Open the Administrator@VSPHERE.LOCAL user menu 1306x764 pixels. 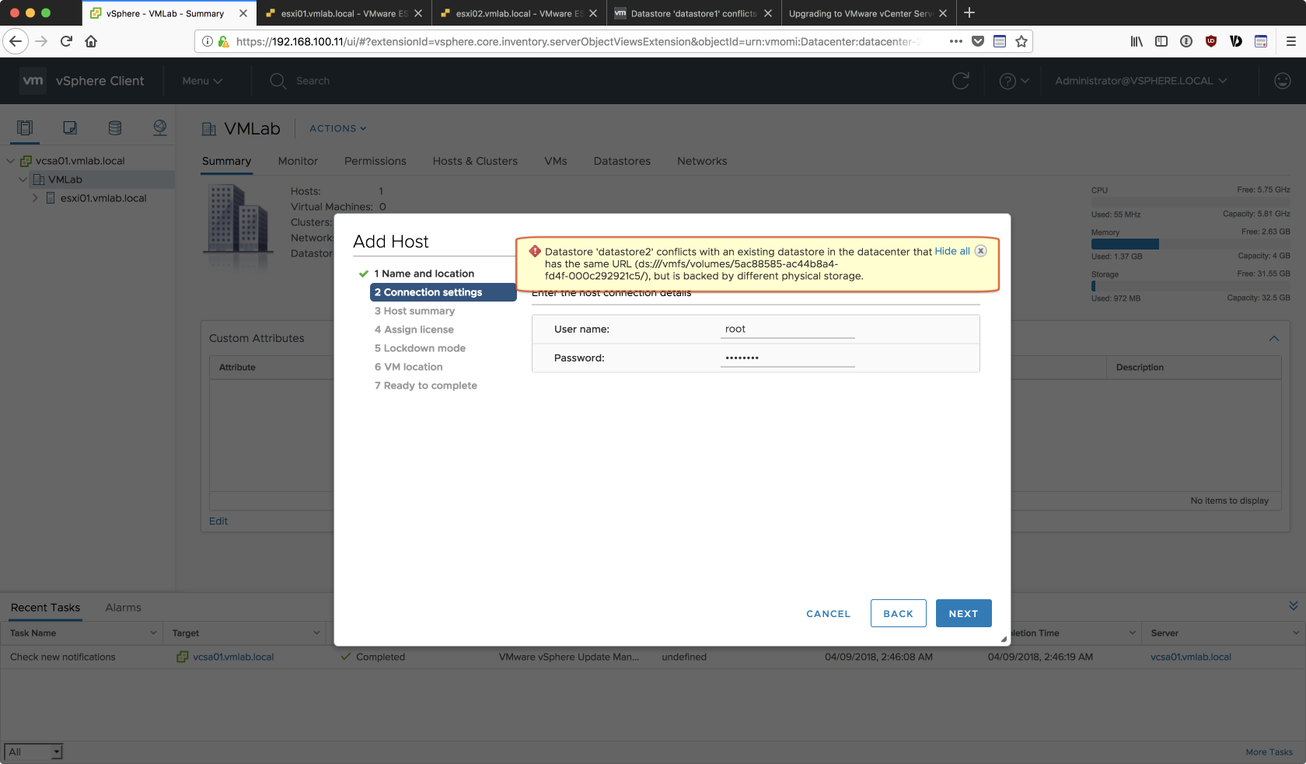(x=1140, y=81)
